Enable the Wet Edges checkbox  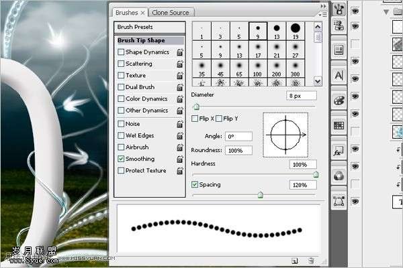tap(121, 135)
